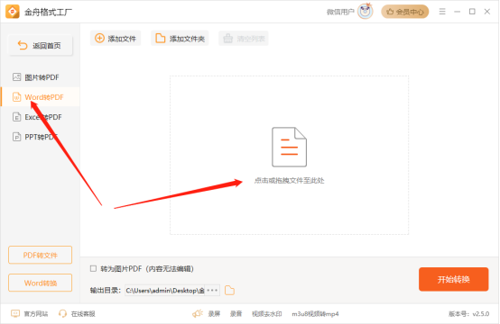Click 清空列表 clear list button
This screenshot has width=500, height=324.
tap(244, 39)
